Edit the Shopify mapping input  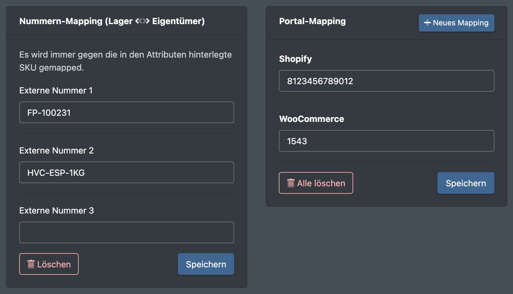coord(386,81)
